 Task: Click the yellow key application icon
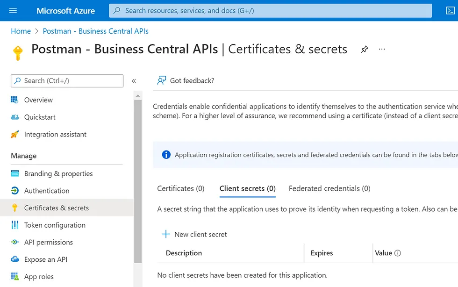pos(18,53)
